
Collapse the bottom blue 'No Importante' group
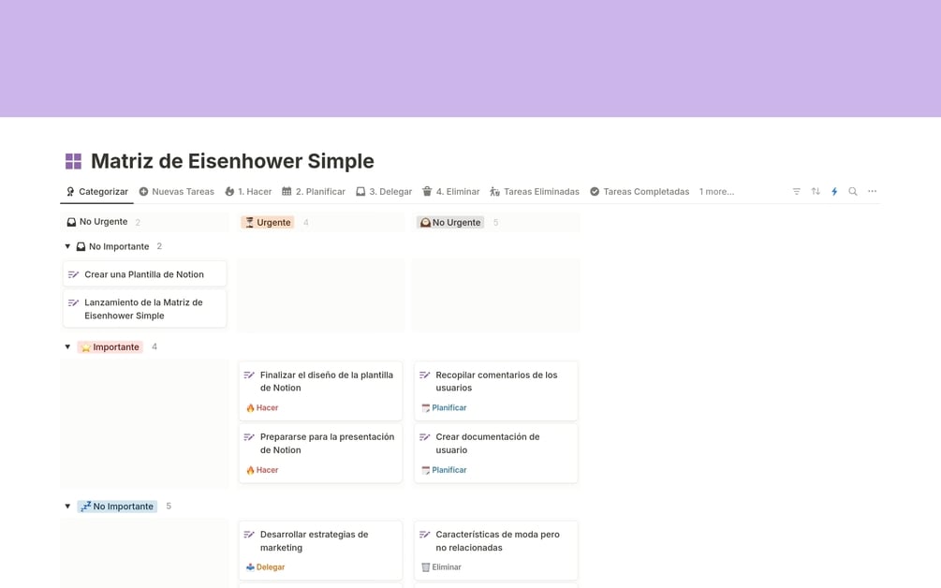click(x=67, y=507)
